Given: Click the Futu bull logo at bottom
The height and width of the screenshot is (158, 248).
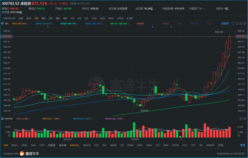Looking at the screenshot, I should coord(22,153).
